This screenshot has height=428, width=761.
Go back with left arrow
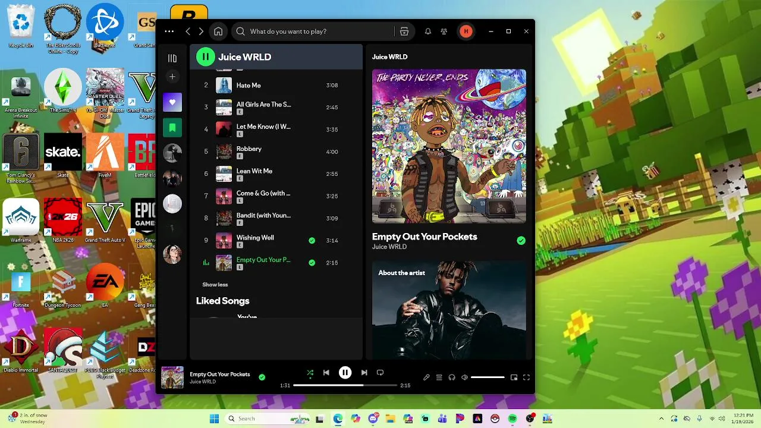pos(188,32)
